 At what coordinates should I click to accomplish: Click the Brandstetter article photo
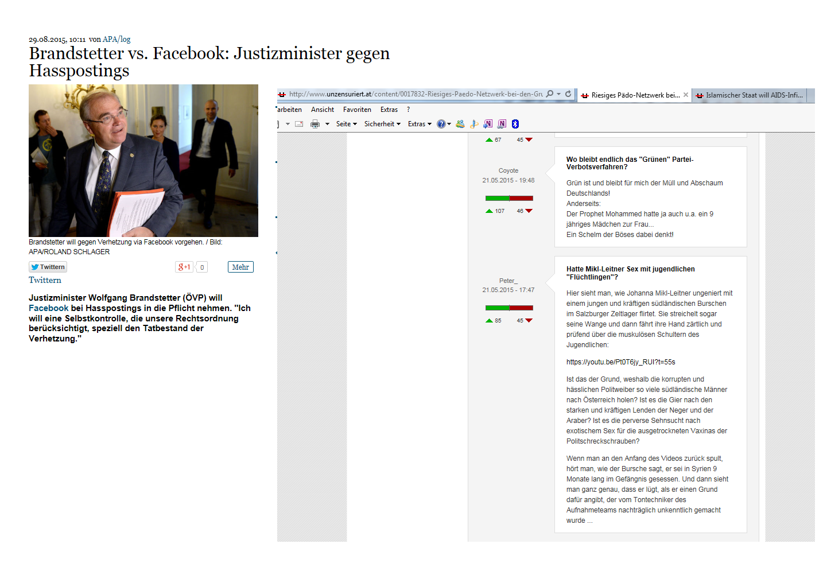click(x=143, y=161)
